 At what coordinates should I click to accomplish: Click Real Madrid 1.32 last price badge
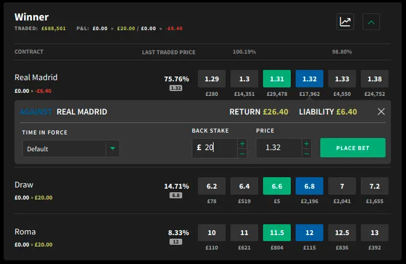[x=176, y=88]
